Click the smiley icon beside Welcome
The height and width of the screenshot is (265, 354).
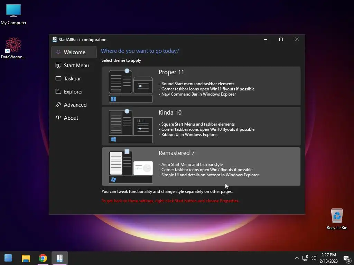[58, 52]
